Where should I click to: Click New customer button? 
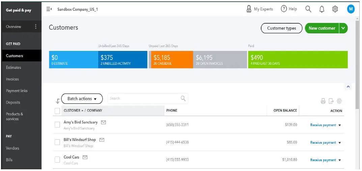click(x=322, y=28)
